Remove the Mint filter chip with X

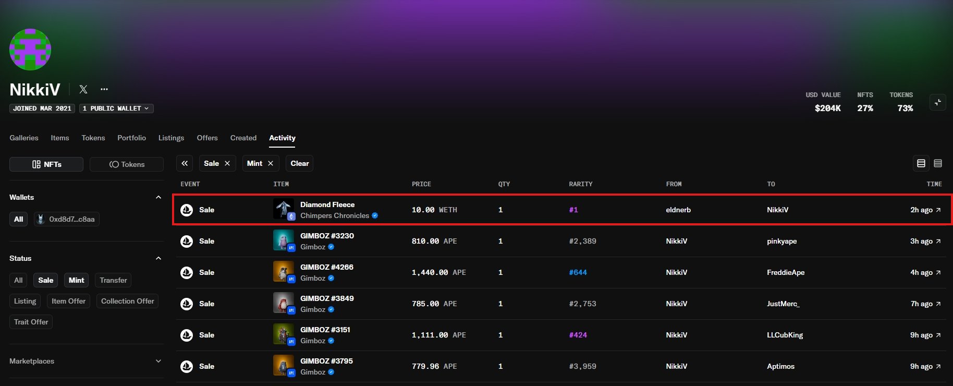click(x=271, y=163)
